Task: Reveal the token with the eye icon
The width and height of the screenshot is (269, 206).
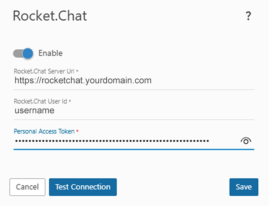Action: [x=246, y=141]
